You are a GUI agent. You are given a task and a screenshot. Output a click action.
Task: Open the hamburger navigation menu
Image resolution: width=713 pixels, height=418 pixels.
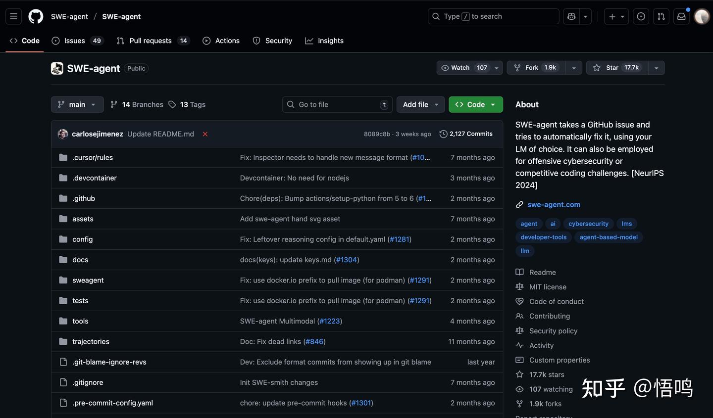[13, 16]
